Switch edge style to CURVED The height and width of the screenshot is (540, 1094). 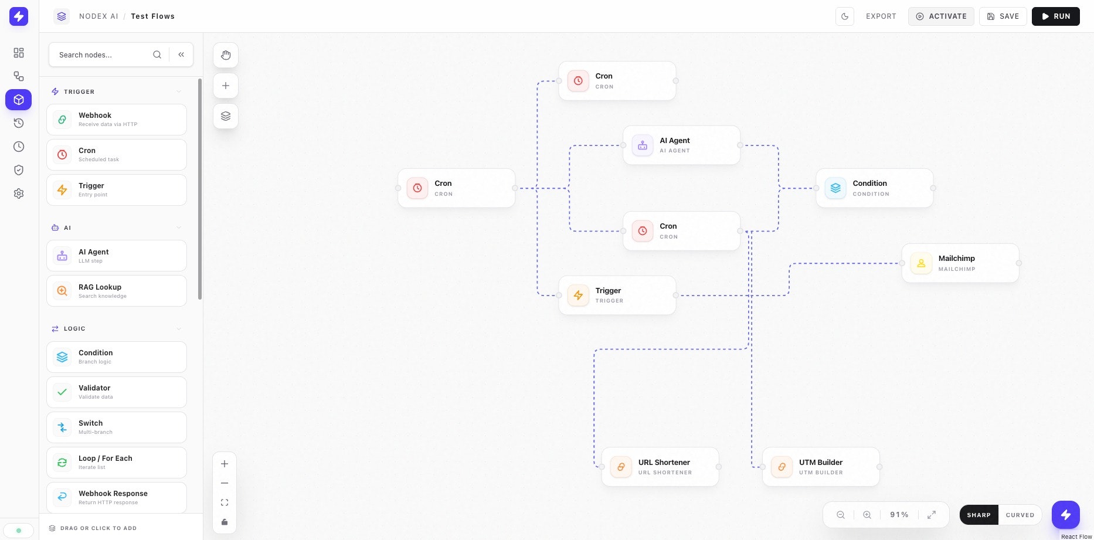coord(1020,515)
